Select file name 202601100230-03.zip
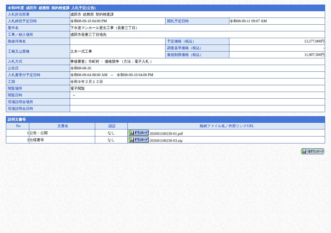The image size is (331, 233). tap(166, 141)
